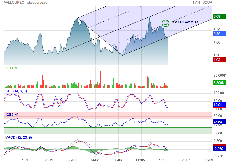Image resolution: width=226 pixels, height=163 pixels.
Task: Select the "RSI (14)" indicator label
Action: (x=12, y=114)
